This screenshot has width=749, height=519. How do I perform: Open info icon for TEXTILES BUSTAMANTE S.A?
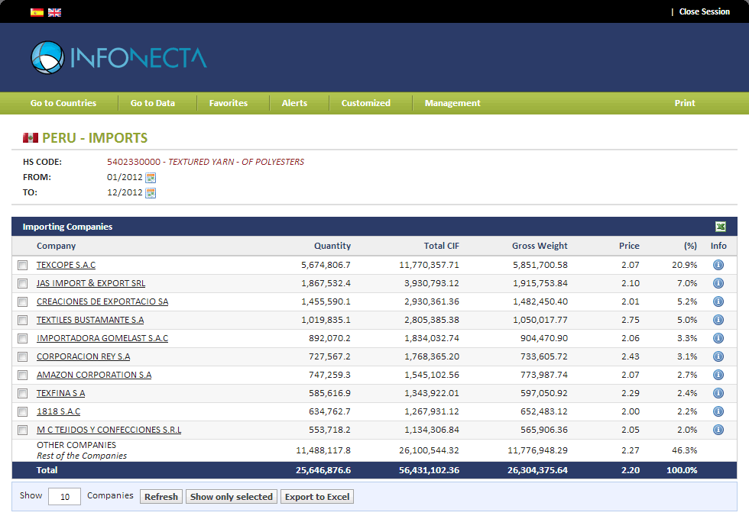click(x=718, y=320)
